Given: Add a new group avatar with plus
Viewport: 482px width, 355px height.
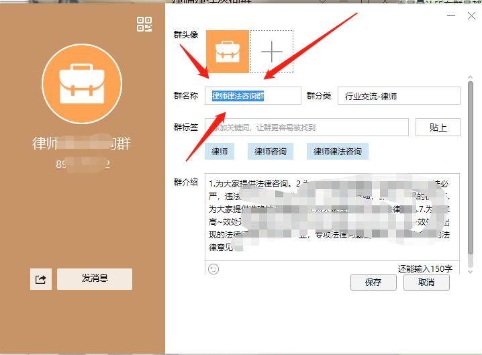Looking at the screenshot, I should coord(271,52).
